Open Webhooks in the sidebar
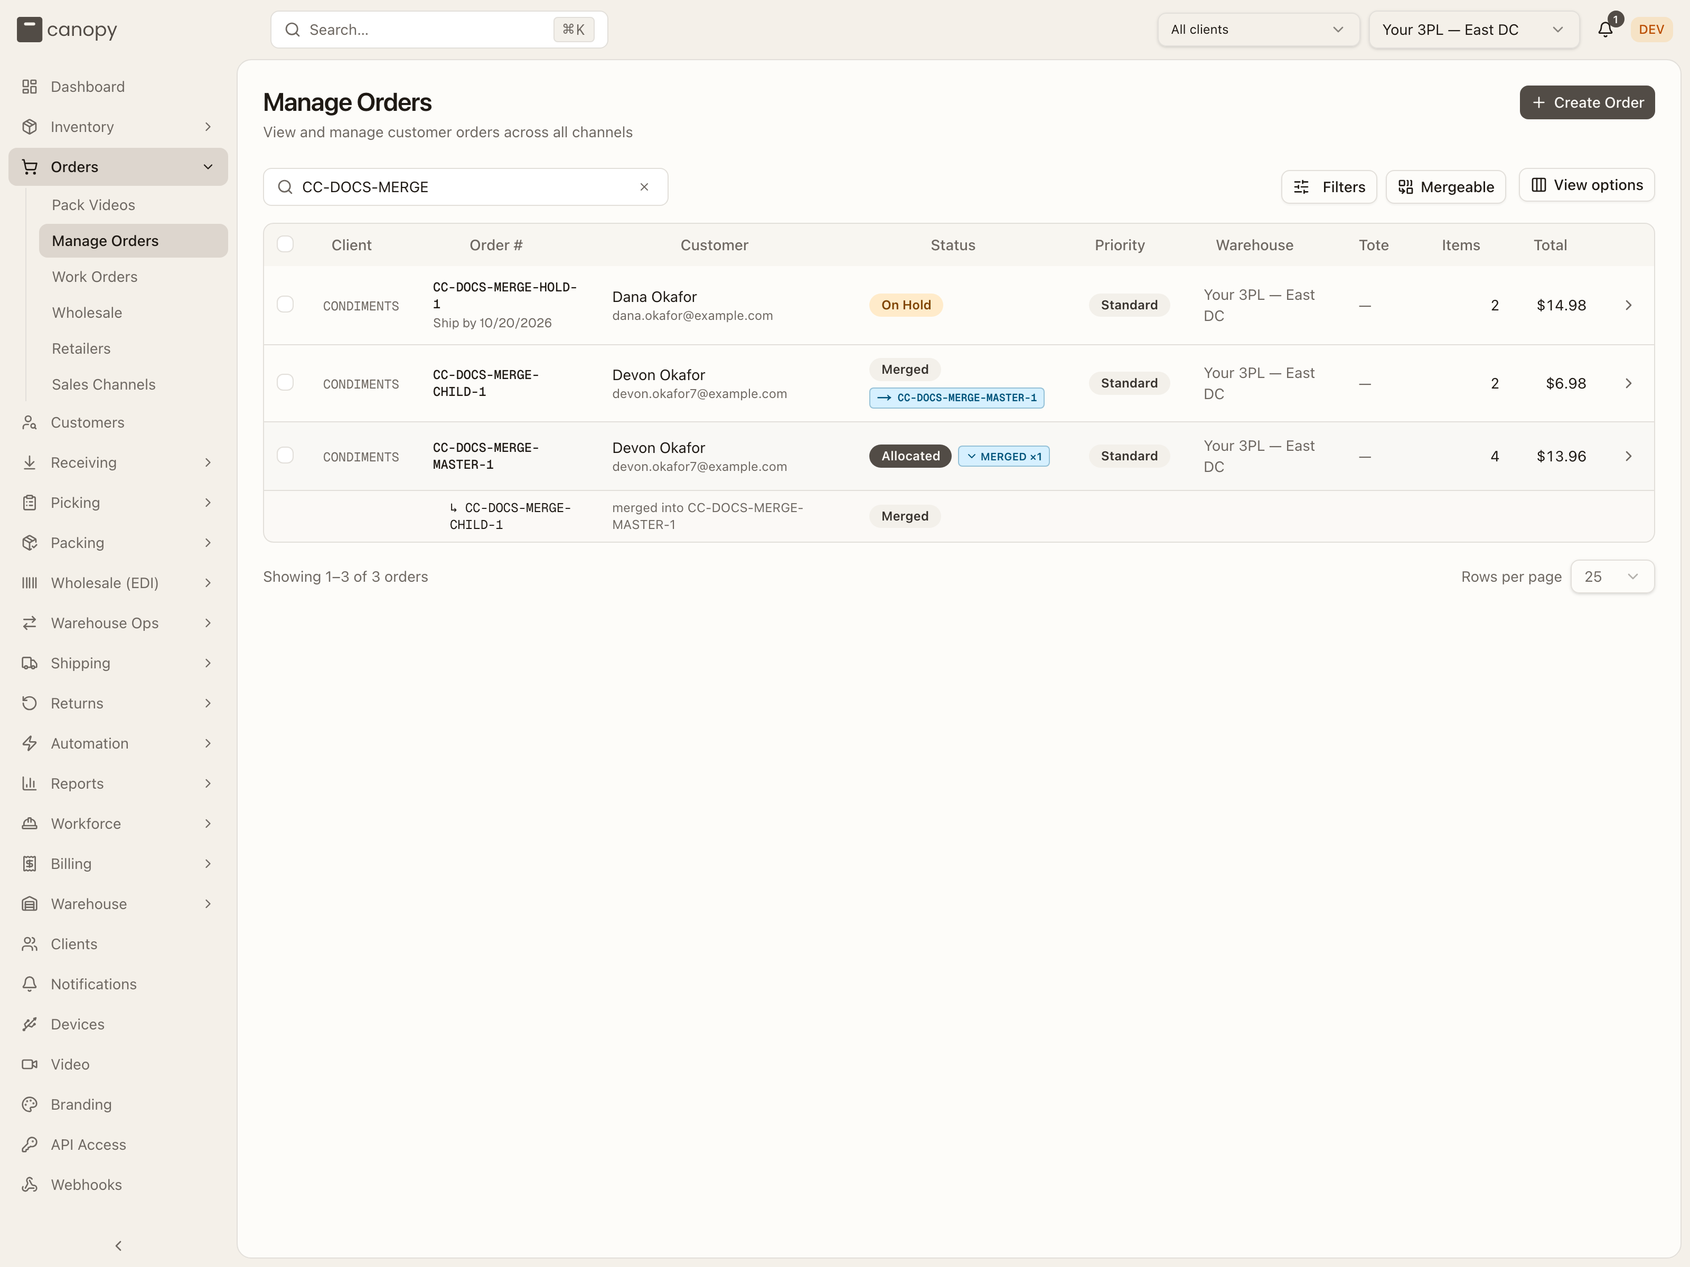 click(118, 1185)
